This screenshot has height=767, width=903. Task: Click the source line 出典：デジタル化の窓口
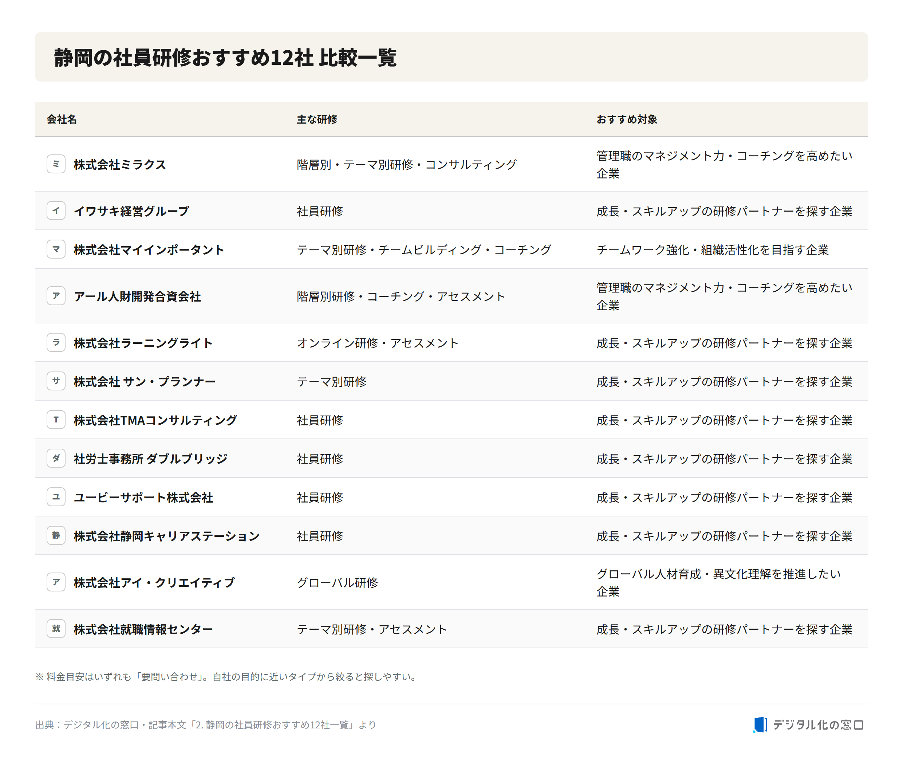[x=206, y=725]
